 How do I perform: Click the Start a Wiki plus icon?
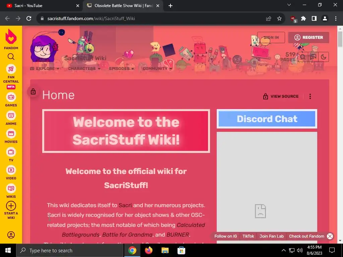[11, 206]
